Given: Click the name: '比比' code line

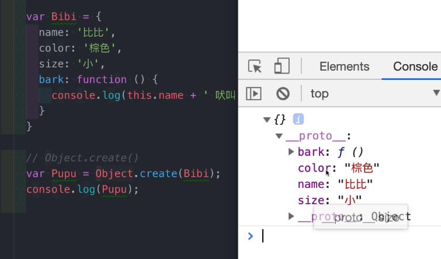Looking at the screenshot, I should (77, 33).
